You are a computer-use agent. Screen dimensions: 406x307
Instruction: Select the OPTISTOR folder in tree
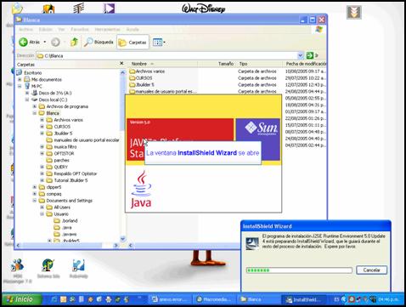click(x=64, y=153)
